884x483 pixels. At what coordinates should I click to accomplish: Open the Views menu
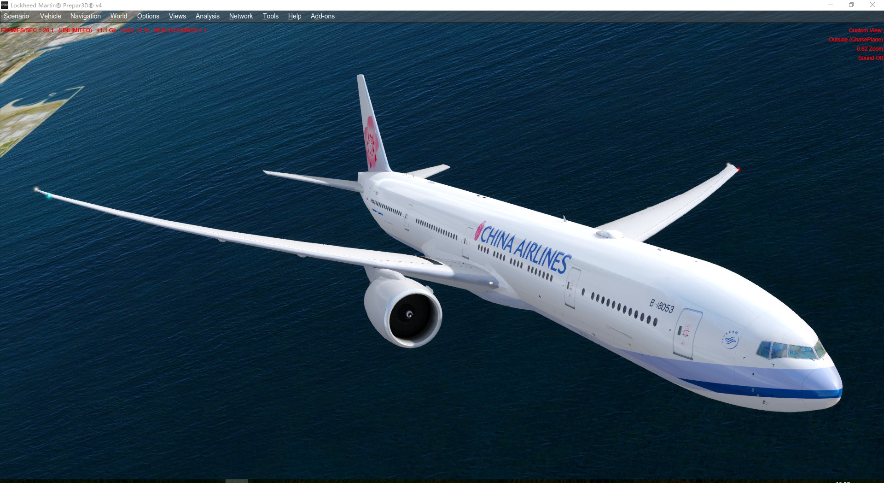pyautogui.click(x=177, y=16)
